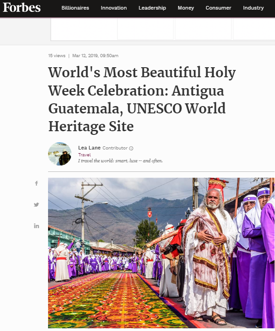Select the Industry nav item
Screen dimensions: 275x331
pos(253,8)
